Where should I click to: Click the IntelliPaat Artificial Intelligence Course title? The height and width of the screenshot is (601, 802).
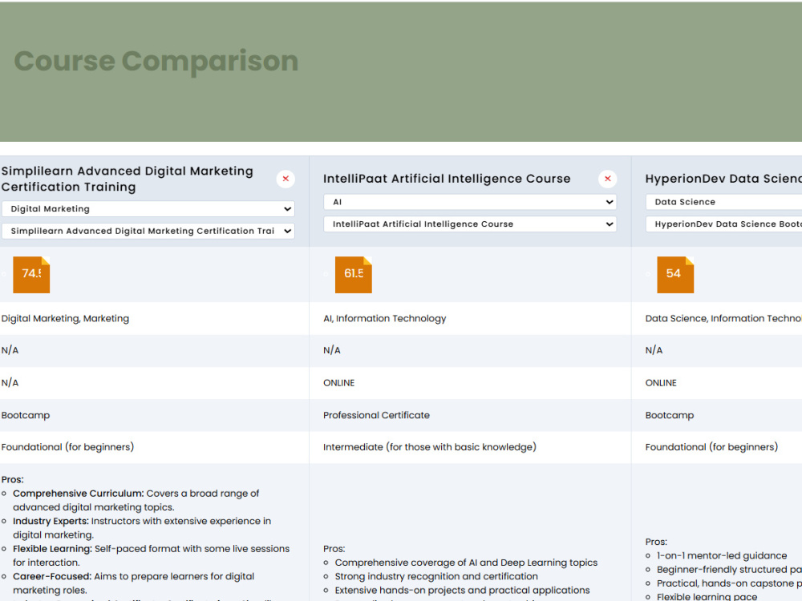click(447, 179)
